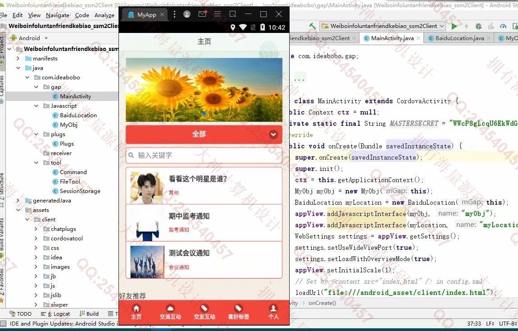Collapse the java folder
This screenshot has height=331, width=518.
(x=18, y=68)
